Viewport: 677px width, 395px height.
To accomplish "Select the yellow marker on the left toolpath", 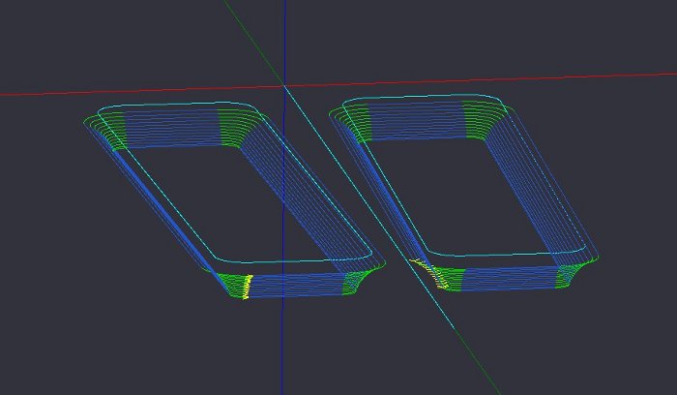I will pos(248,287).
